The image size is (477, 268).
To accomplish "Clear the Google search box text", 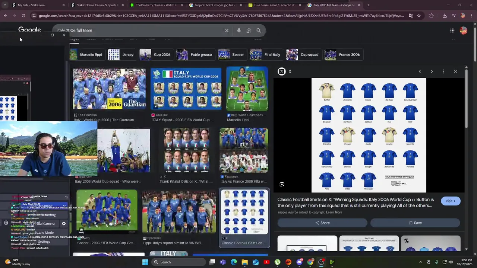I will [x=227, y=31].
